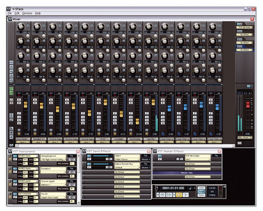Click the File button for StringStudioVst instrument
This screenshot has height=211, width=263.
point(72,156)
